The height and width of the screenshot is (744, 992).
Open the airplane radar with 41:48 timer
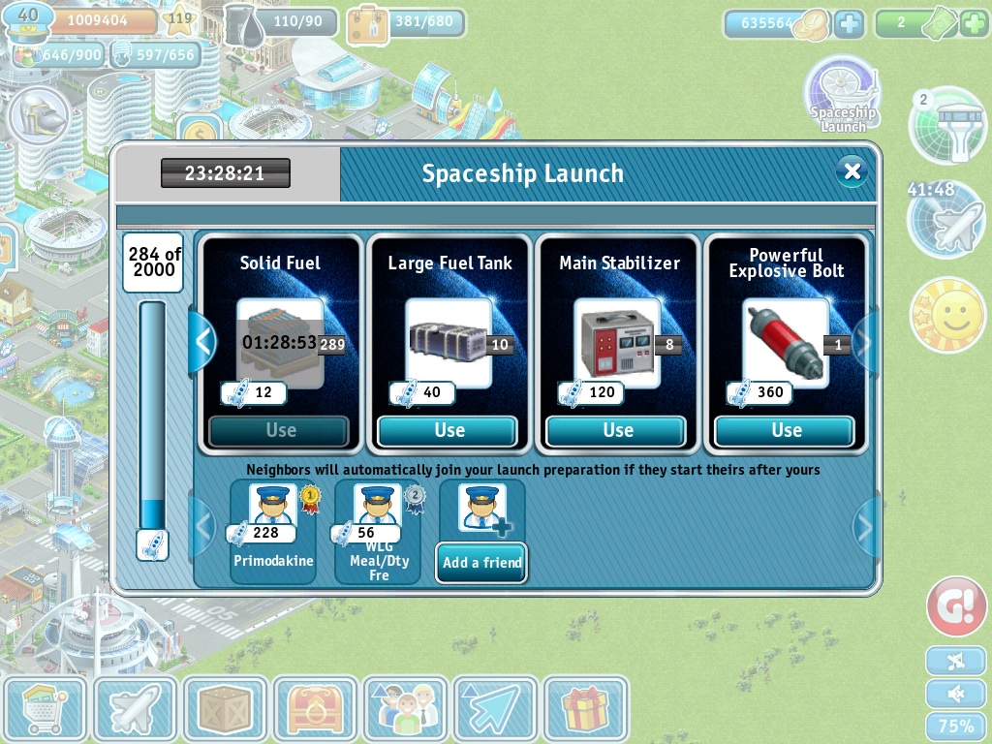pos(946,219)
